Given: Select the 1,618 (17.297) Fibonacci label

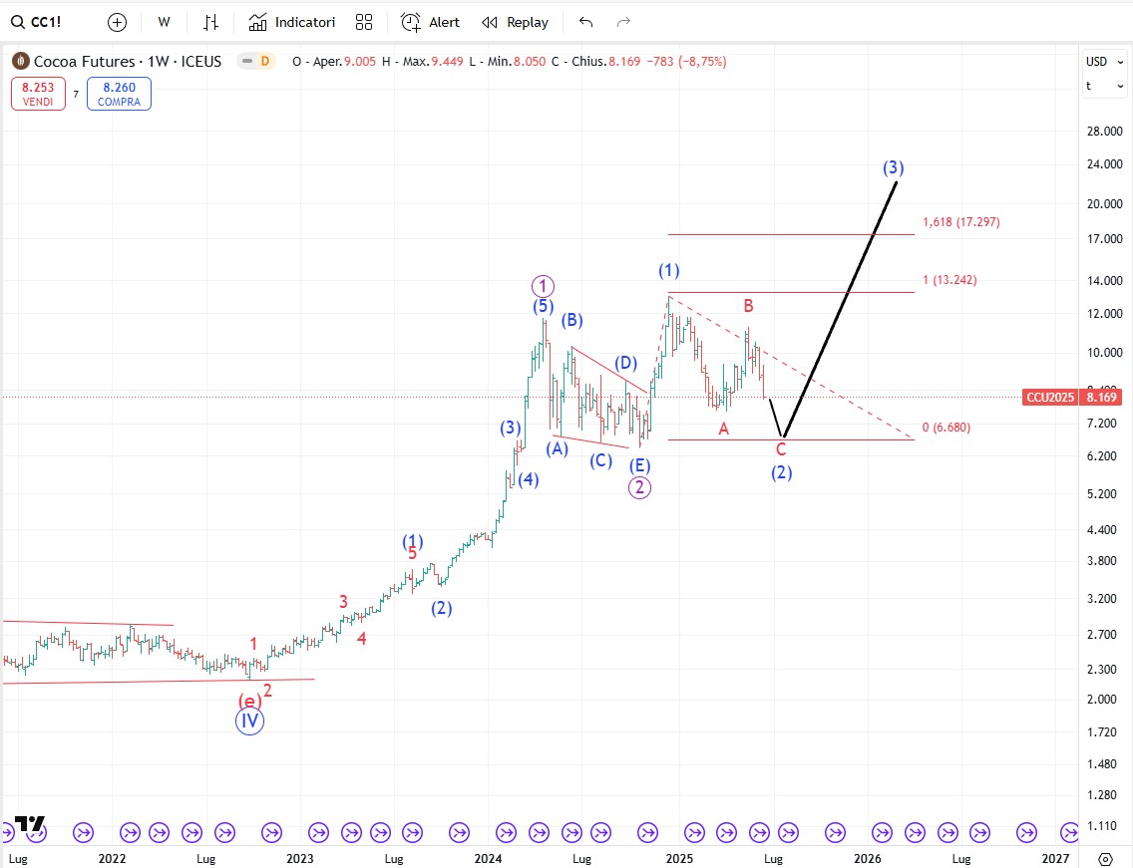Looking at the screenshot, I should (x=961, y=221).
